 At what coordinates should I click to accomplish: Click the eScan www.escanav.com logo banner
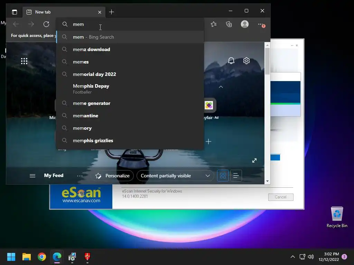pyautogui.click(x=81, y=196)
